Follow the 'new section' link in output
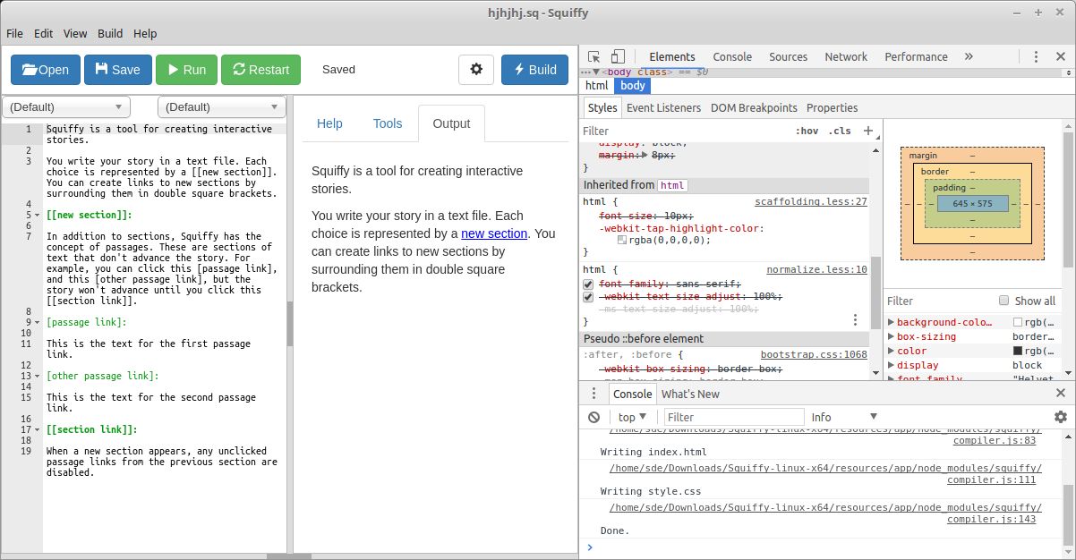 pos(494,233)
